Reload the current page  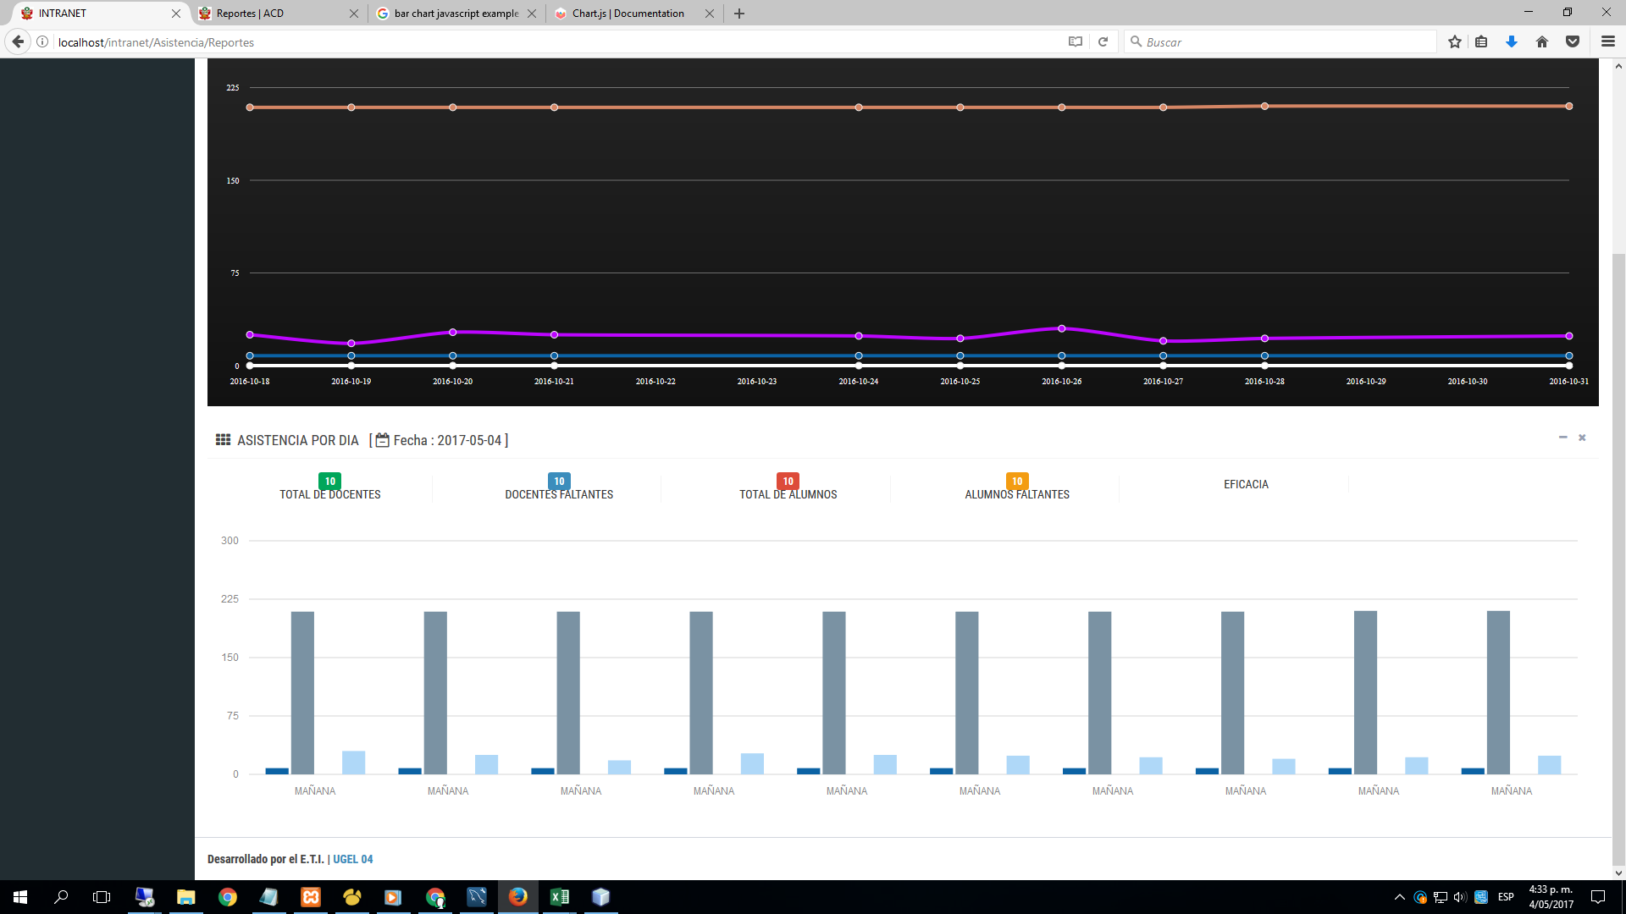tap(1103, 41)
